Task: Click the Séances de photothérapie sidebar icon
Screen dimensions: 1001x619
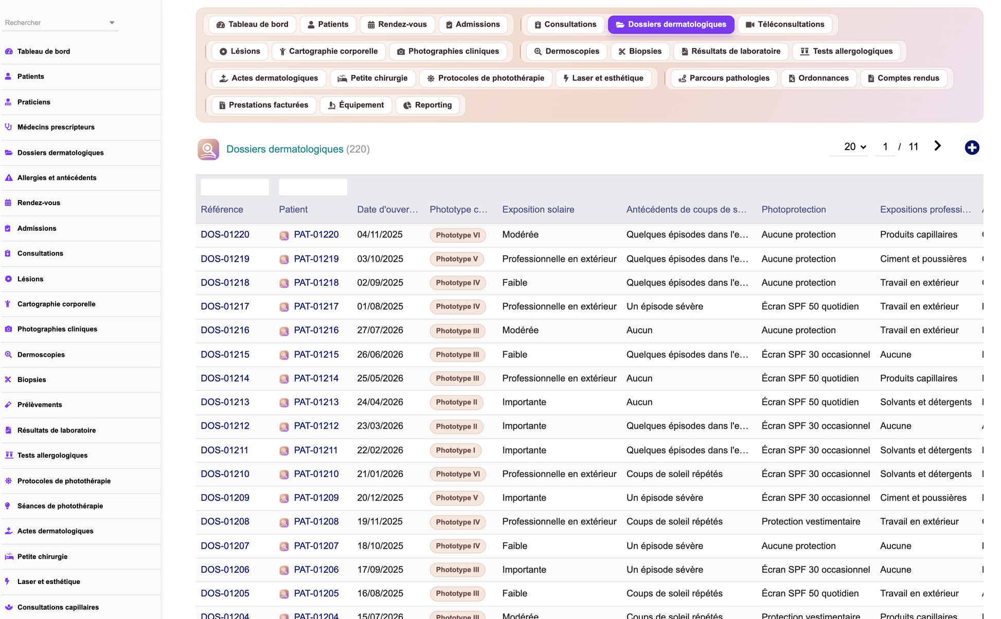Action: [8, 506]
